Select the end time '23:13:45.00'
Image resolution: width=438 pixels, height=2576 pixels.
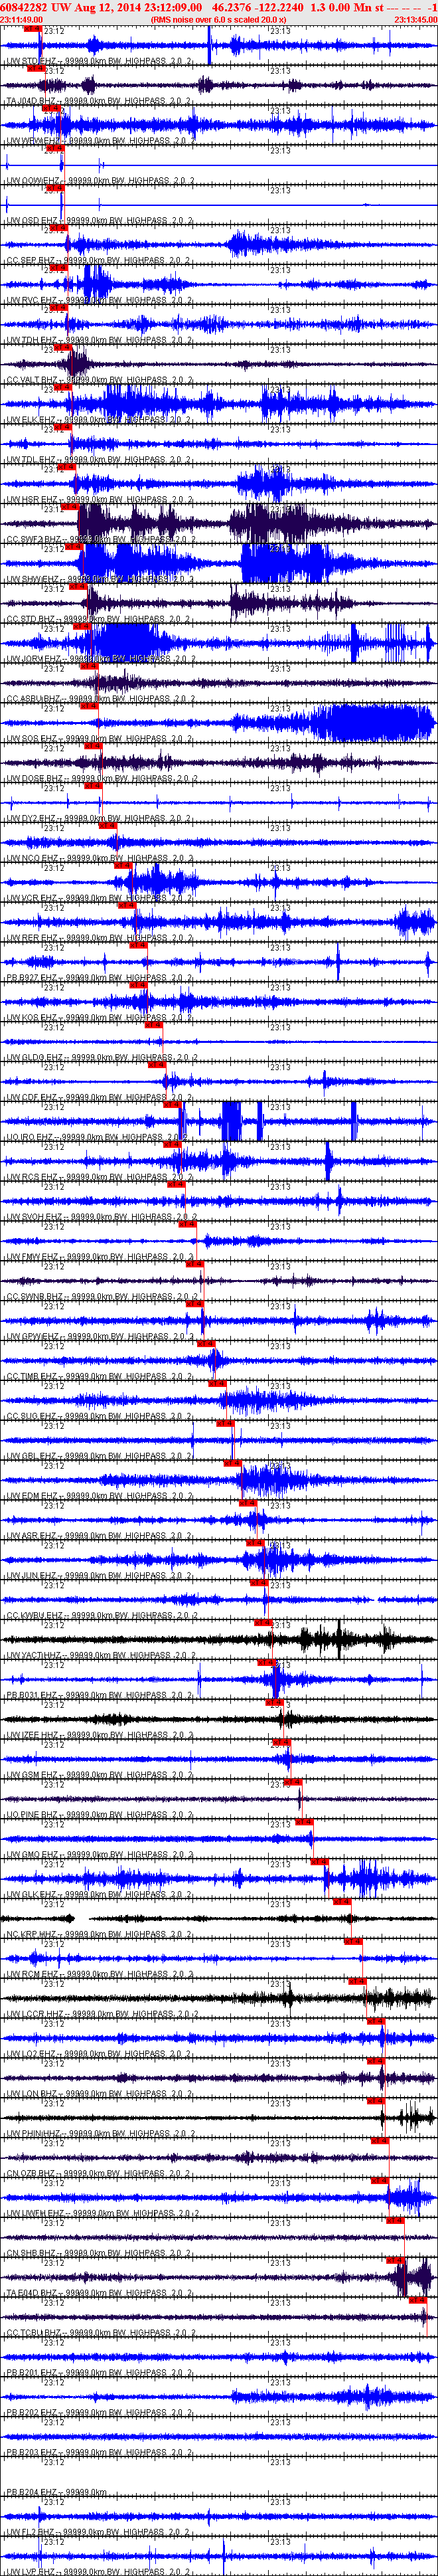pyautogui.click(x=416, y=19)
